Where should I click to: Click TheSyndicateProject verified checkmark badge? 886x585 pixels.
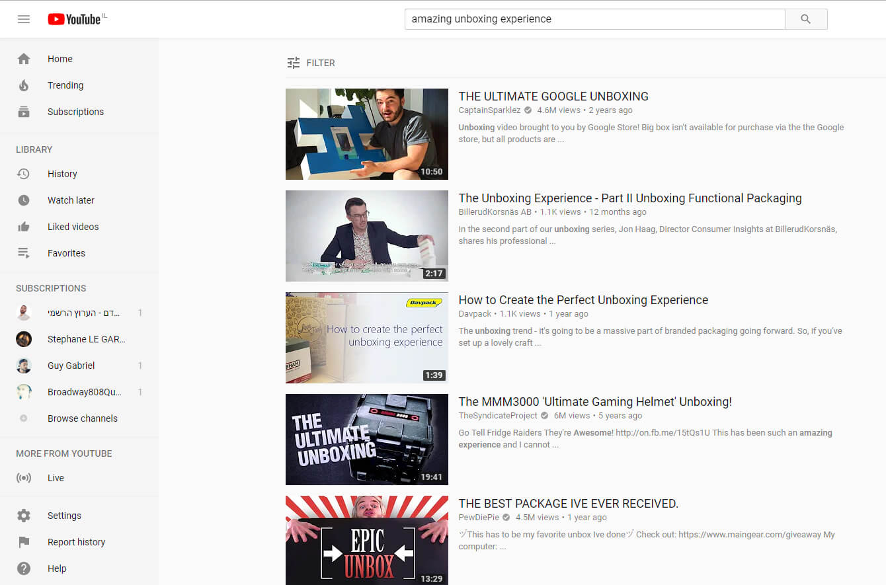tap(544, 416)
